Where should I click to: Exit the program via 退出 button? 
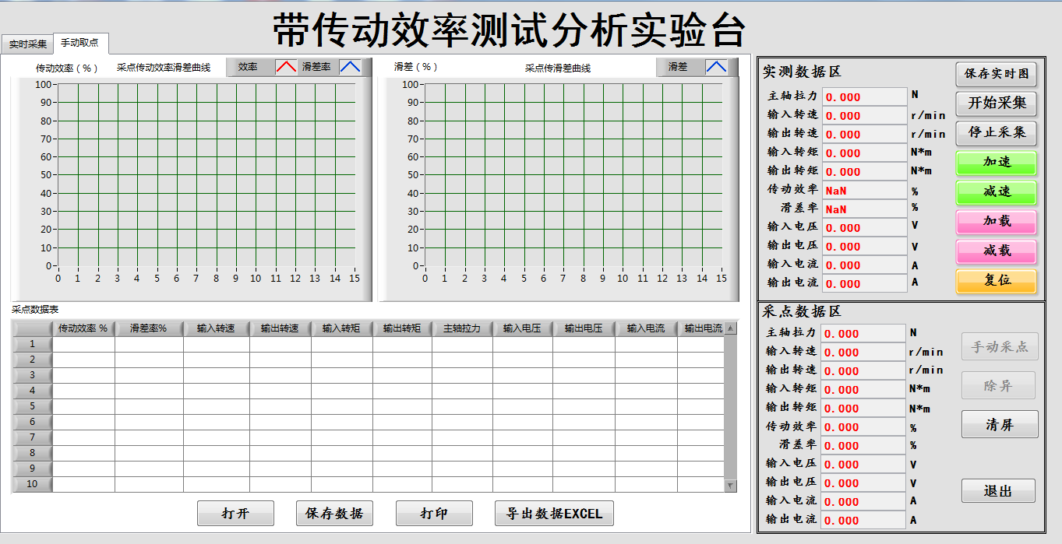(998, 491)
